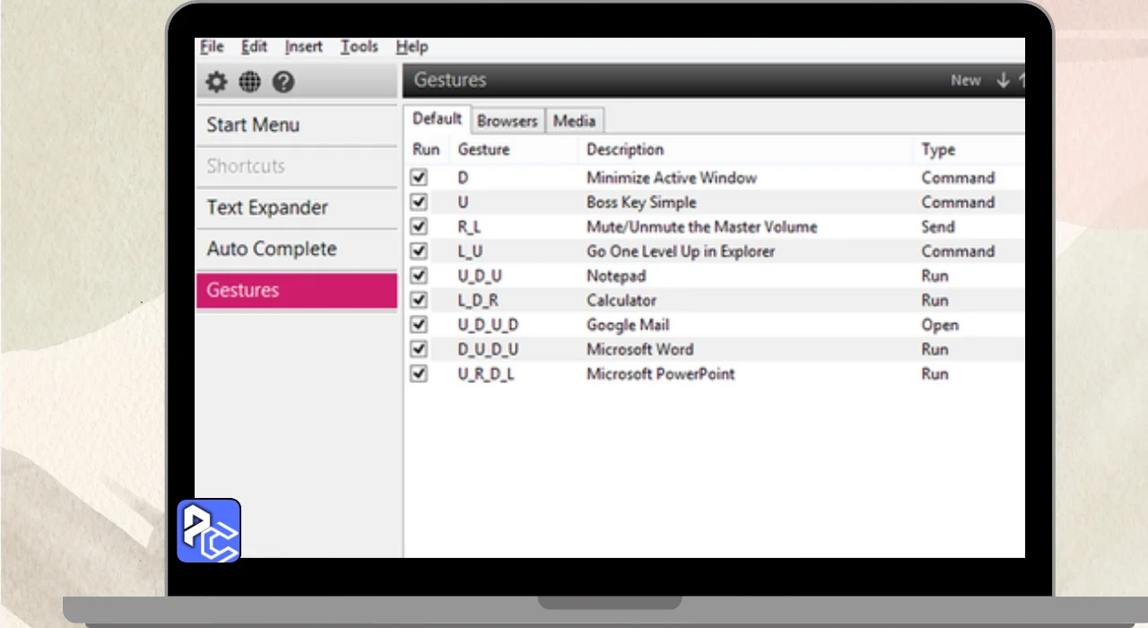Toggle the Google Mail gesture checkbox
1148x628 pixels.
click(x=419, y=325)
